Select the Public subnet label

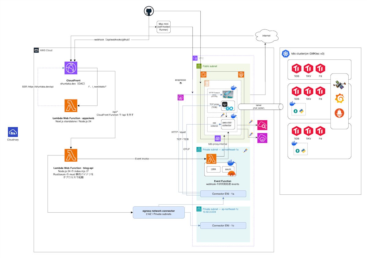(210, 66)
